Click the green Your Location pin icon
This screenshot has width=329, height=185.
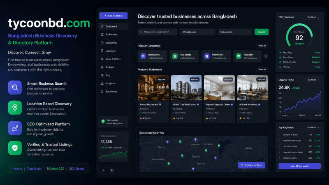(x=103, y=122)
